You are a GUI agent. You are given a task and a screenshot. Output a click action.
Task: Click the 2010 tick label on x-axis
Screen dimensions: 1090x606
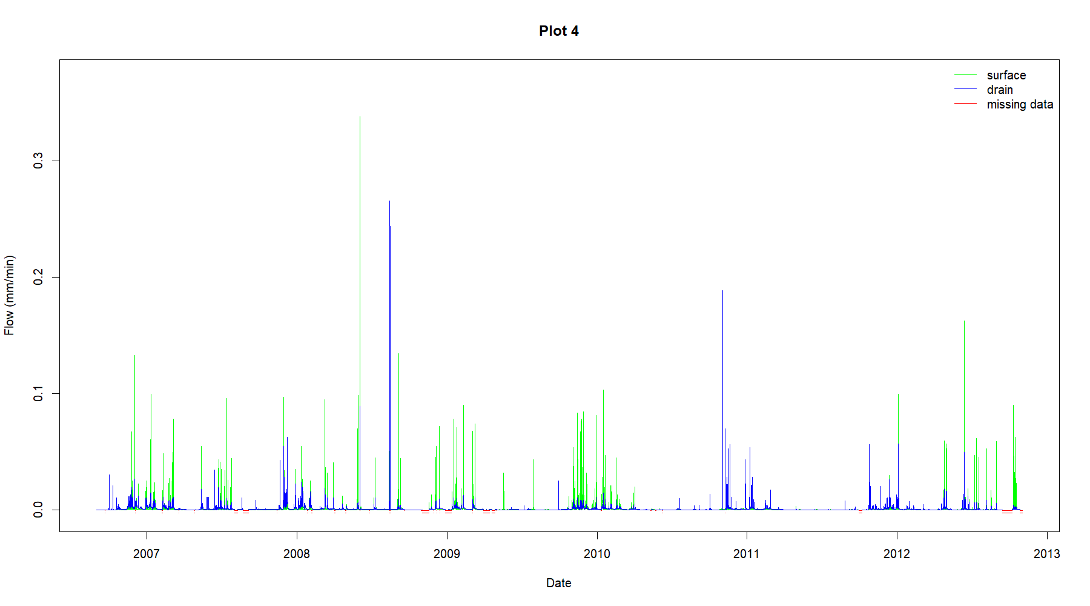coord(596,553)
